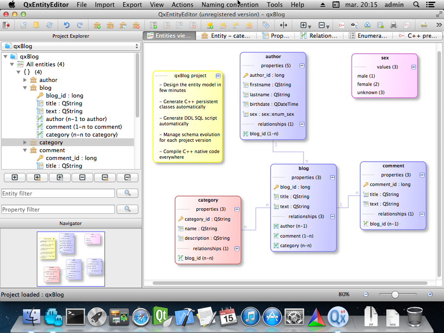Click the add entity icon in toolbar
This screenshot has width=444, height=333.
point(97,26)
